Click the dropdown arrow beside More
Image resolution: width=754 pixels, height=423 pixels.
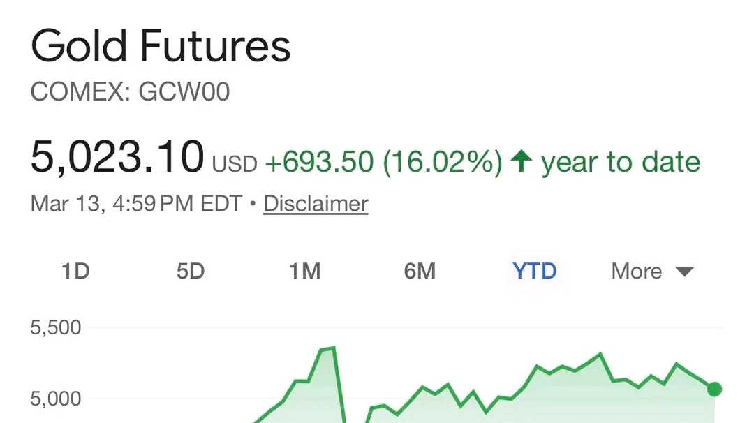684,272
